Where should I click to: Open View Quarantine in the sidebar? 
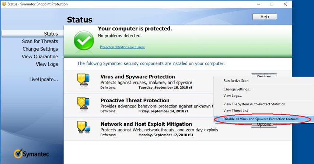pos(40,57)
